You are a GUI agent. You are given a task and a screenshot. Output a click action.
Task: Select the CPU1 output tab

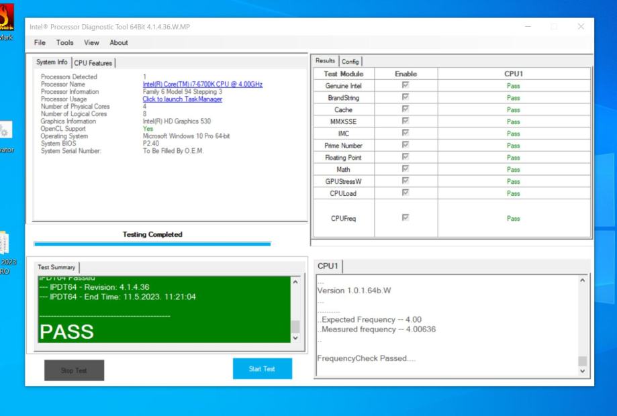tap(328, 266)
